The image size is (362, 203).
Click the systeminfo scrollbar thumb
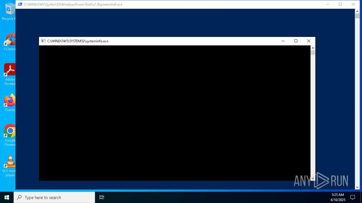(x=313, y=53)
